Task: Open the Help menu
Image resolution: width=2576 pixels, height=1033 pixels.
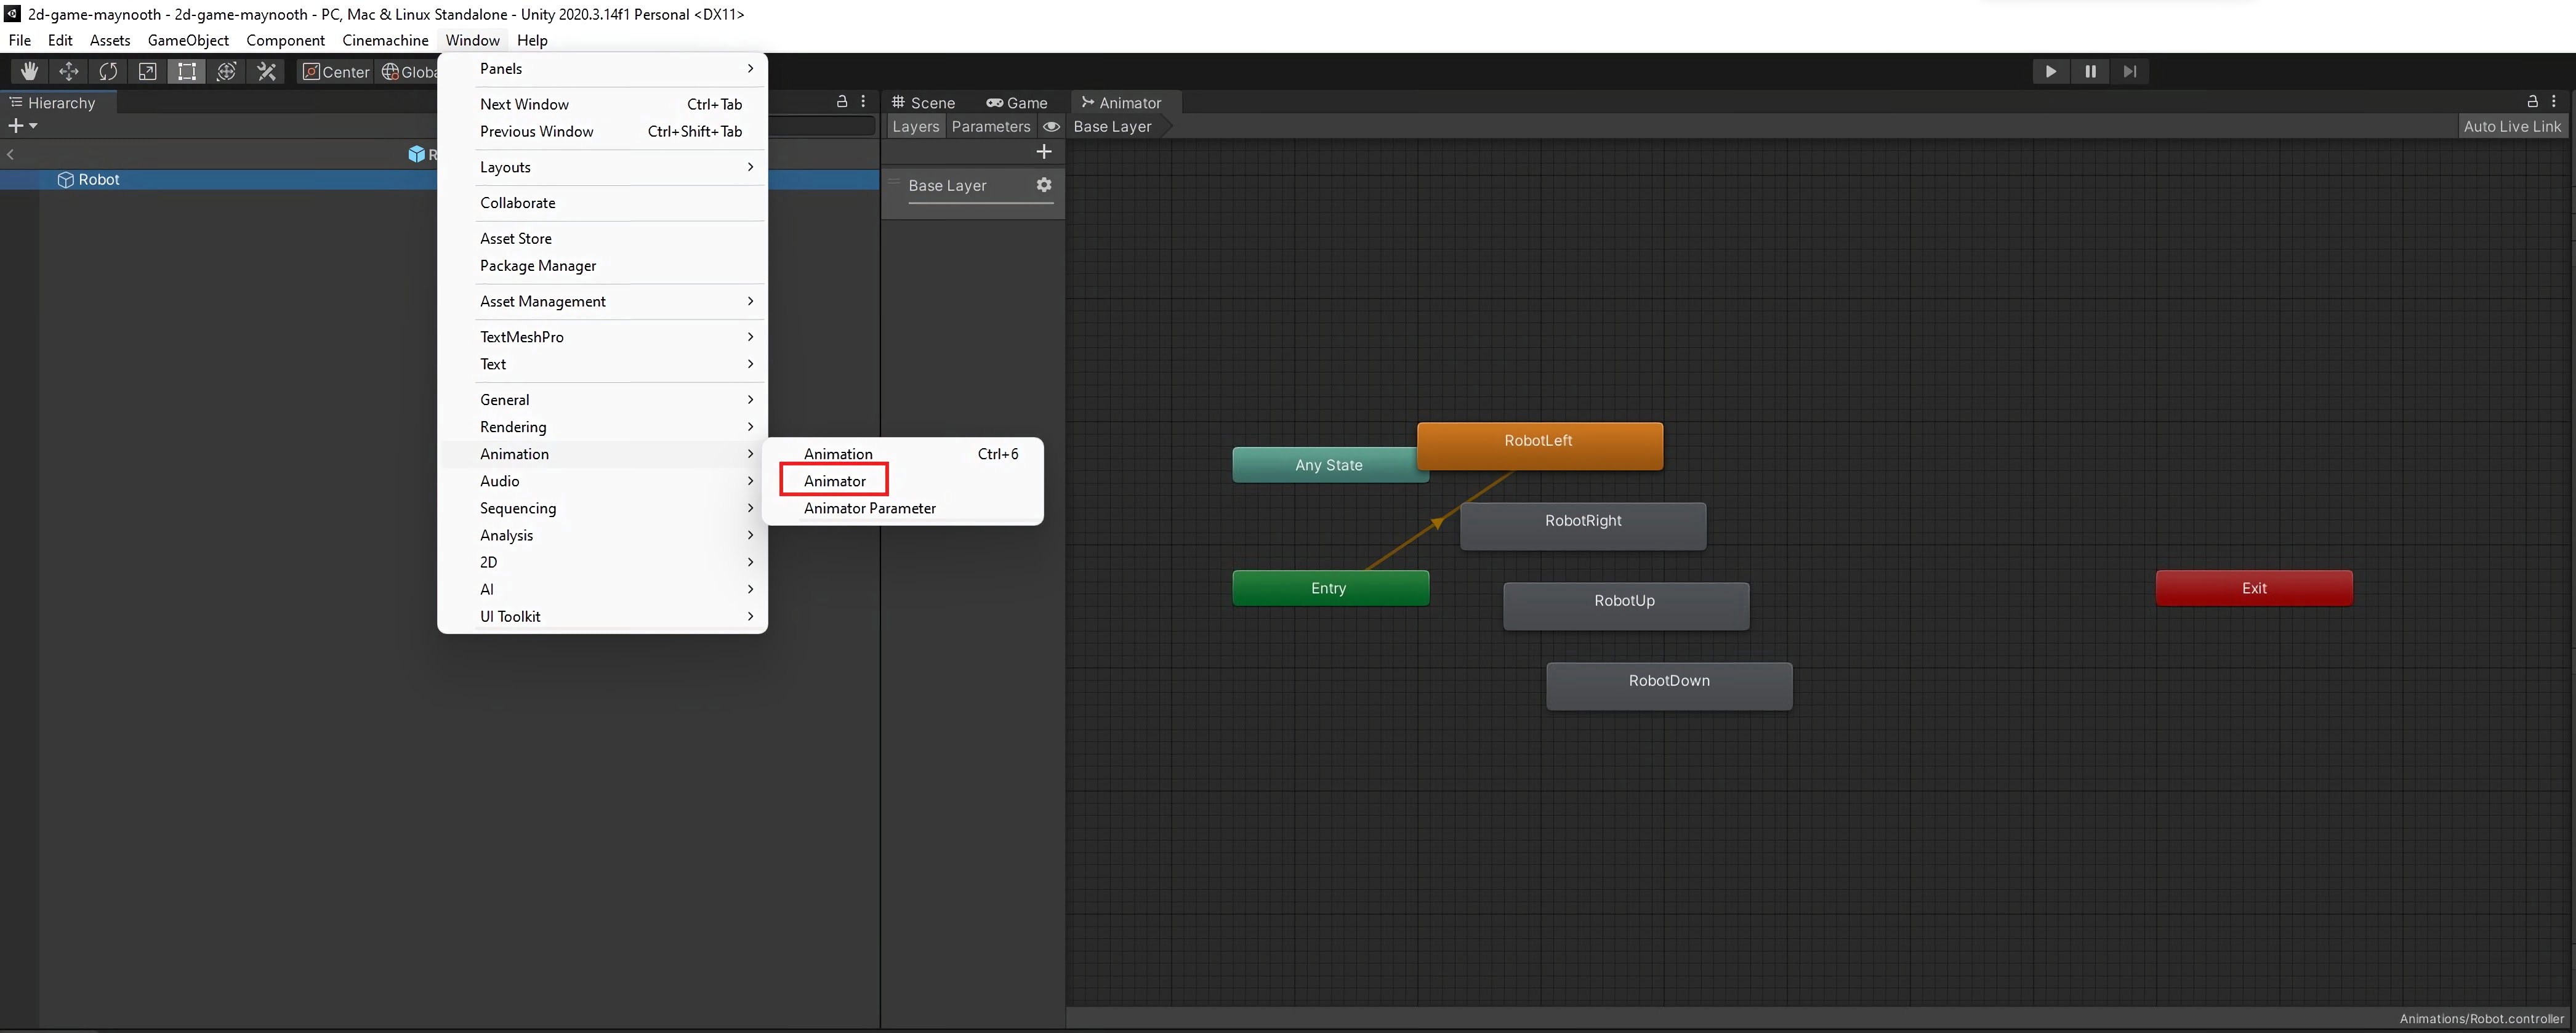Action: coord(532,40)
